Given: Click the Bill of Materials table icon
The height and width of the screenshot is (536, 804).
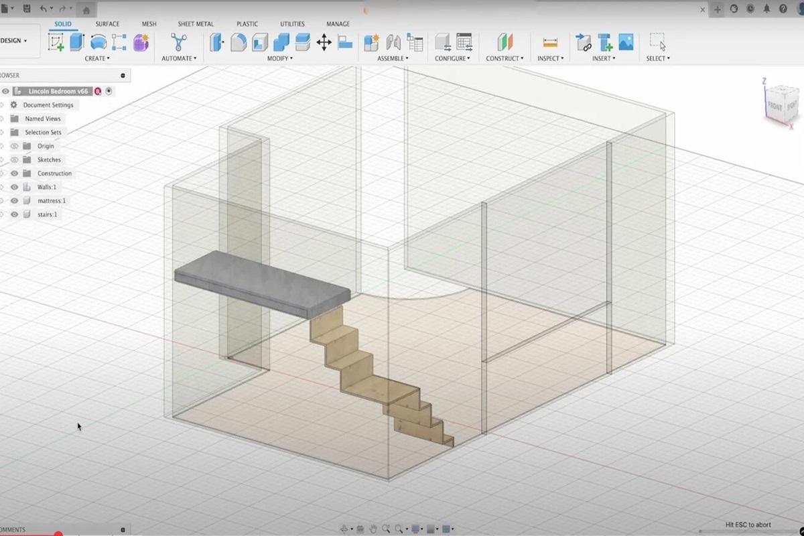Looking at the screenshot, I should [x=415, y=43].
